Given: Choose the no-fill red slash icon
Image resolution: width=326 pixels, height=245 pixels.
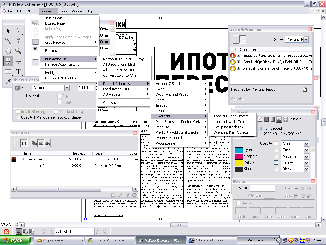Looking at the screenshot, I should coord(260,119).
